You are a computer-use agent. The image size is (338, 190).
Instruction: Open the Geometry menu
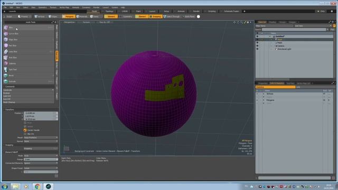(42, 7)
